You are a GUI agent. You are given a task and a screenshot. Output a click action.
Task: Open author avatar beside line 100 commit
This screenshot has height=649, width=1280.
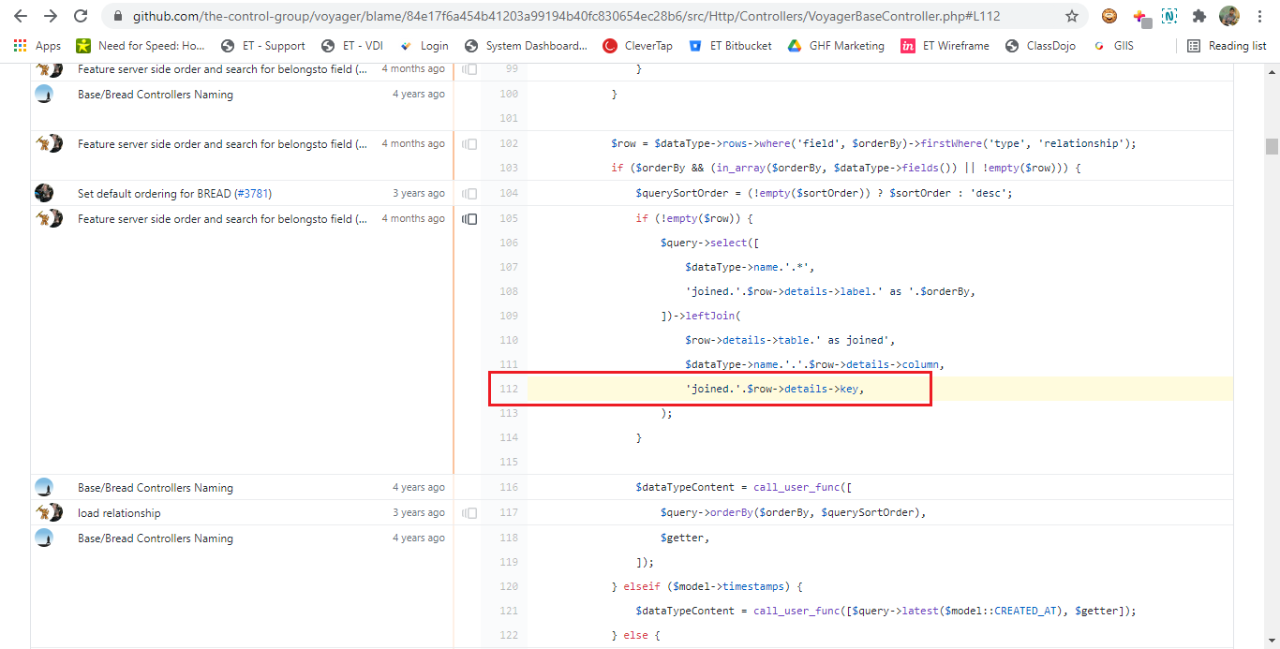click(44, 94)
